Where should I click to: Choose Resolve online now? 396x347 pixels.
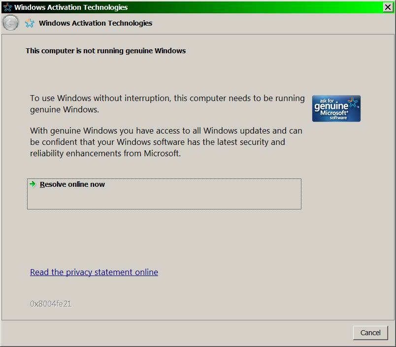pyautogui.click(x=164, y=194)
